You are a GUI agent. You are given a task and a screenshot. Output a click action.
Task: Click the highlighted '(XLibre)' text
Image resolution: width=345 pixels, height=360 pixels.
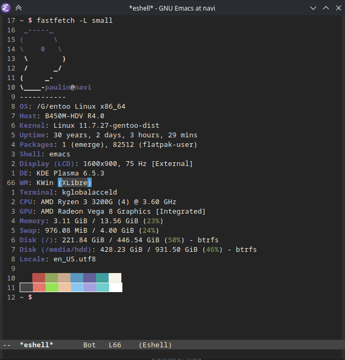coord(75,183)
